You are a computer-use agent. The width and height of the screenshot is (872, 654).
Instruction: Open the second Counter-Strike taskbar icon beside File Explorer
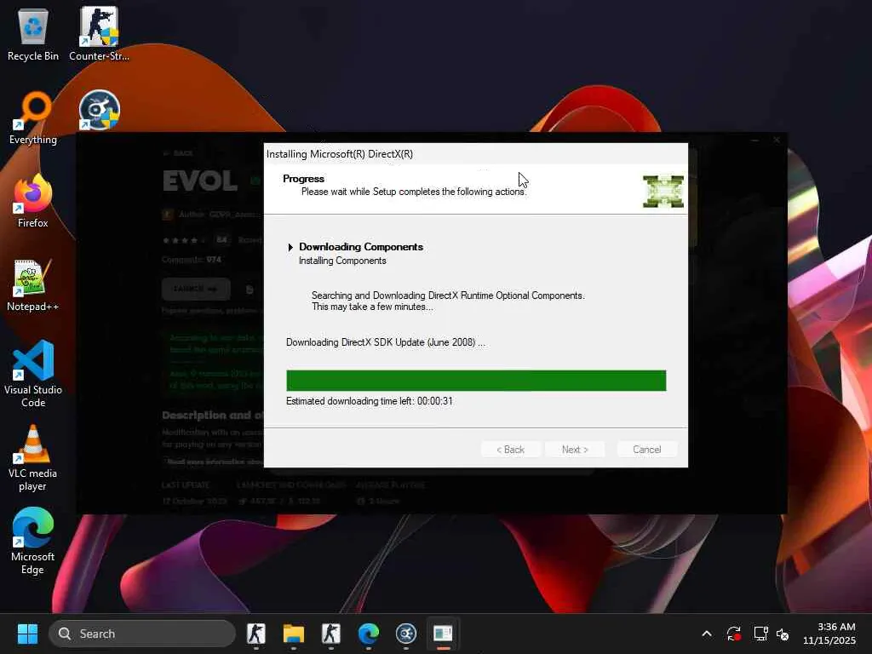point(331,634)
